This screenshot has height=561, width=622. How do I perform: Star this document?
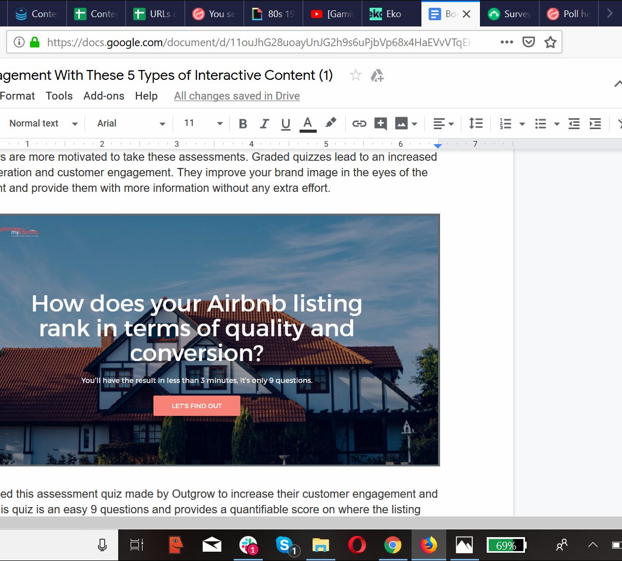pyautogui.click(x=356, y=76)
